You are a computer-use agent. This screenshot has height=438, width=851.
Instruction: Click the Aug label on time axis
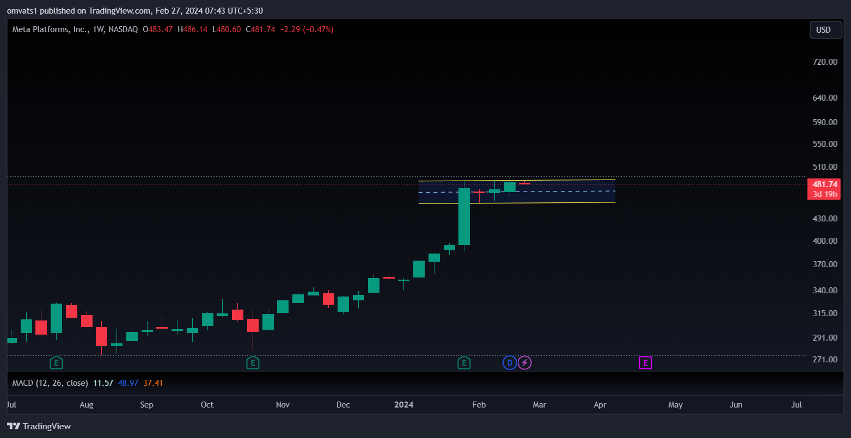(x=86, y=405)
